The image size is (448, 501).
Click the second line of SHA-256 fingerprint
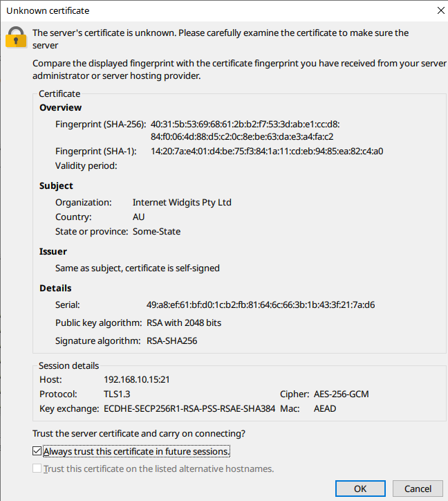pyautogui.click(x=242, y=137)
